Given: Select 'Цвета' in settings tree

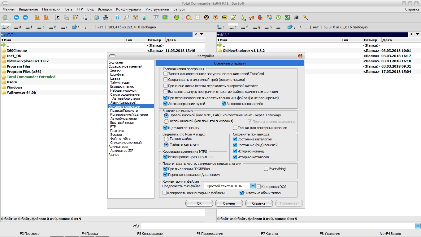Looking at the screenshot, I should [115, 78].
